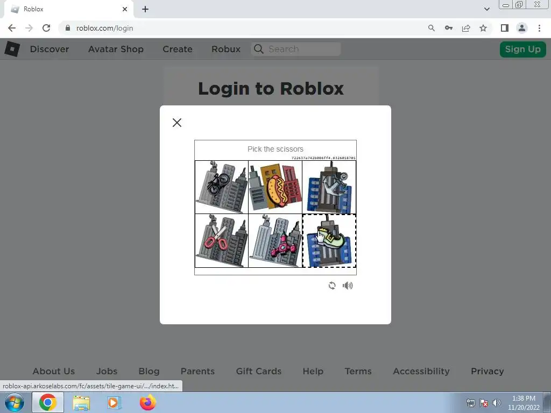Expand the tab search chevron
The width and height of the screenshot is (551, 413).
(486, 9)
